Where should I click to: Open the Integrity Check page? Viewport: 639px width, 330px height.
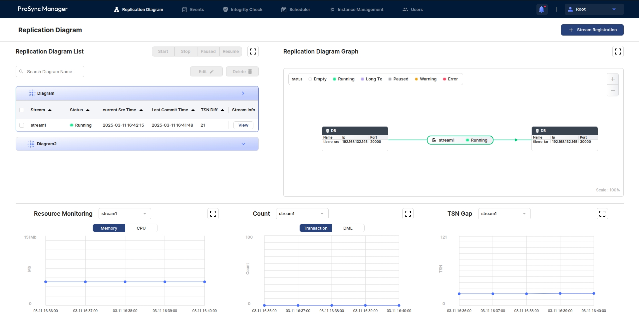pyautogui.click(x=243, y=10)
